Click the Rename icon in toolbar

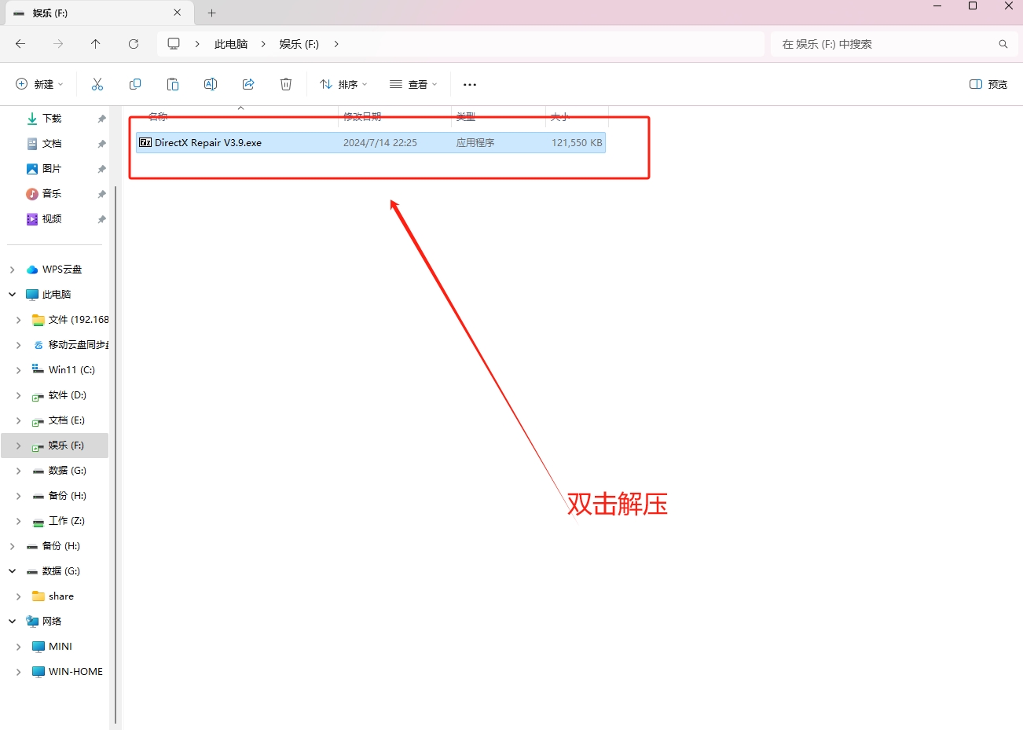pyautogui.click(x=211, y=84)
